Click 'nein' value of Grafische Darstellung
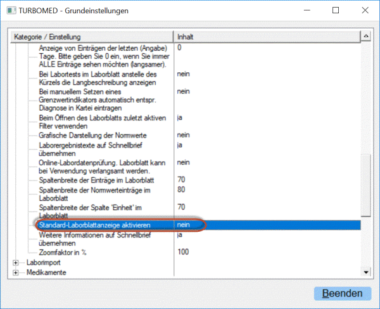Screen dimensions: 380x309 184,135
